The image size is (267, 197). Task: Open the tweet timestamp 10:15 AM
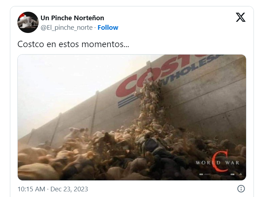click(x=31, y=189)
